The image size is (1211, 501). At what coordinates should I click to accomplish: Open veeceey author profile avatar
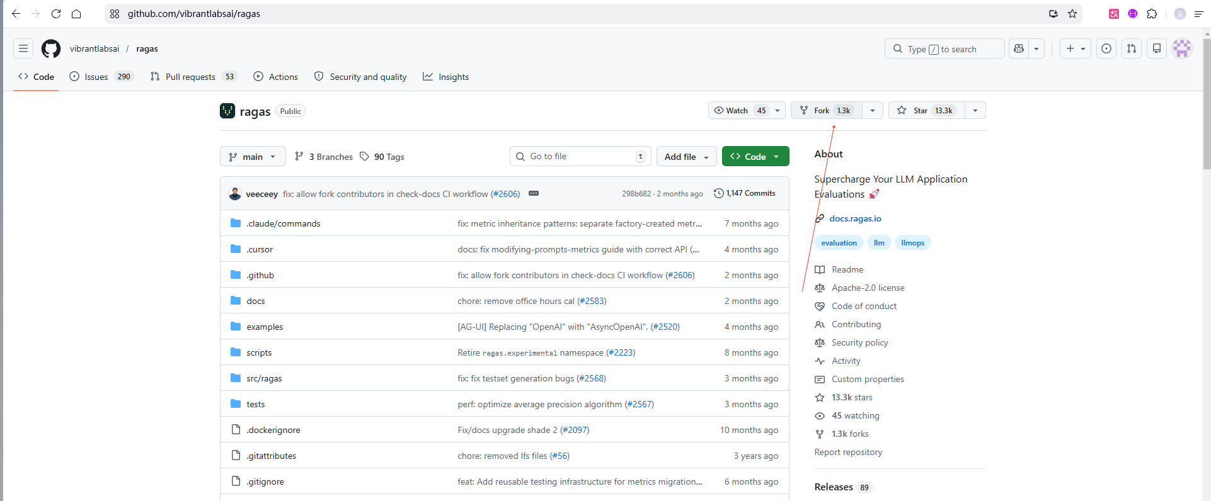pos(235,194)
